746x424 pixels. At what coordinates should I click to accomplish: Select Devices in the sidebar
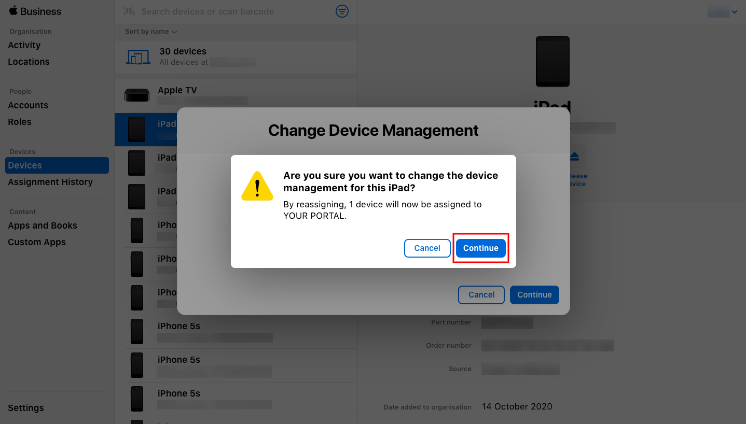57,165
